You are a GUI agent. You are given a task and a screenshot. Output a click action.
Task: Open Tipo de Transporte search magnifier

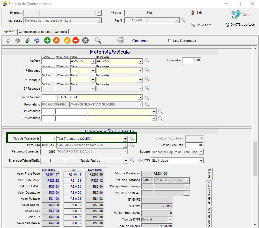[x=132, y=139]
